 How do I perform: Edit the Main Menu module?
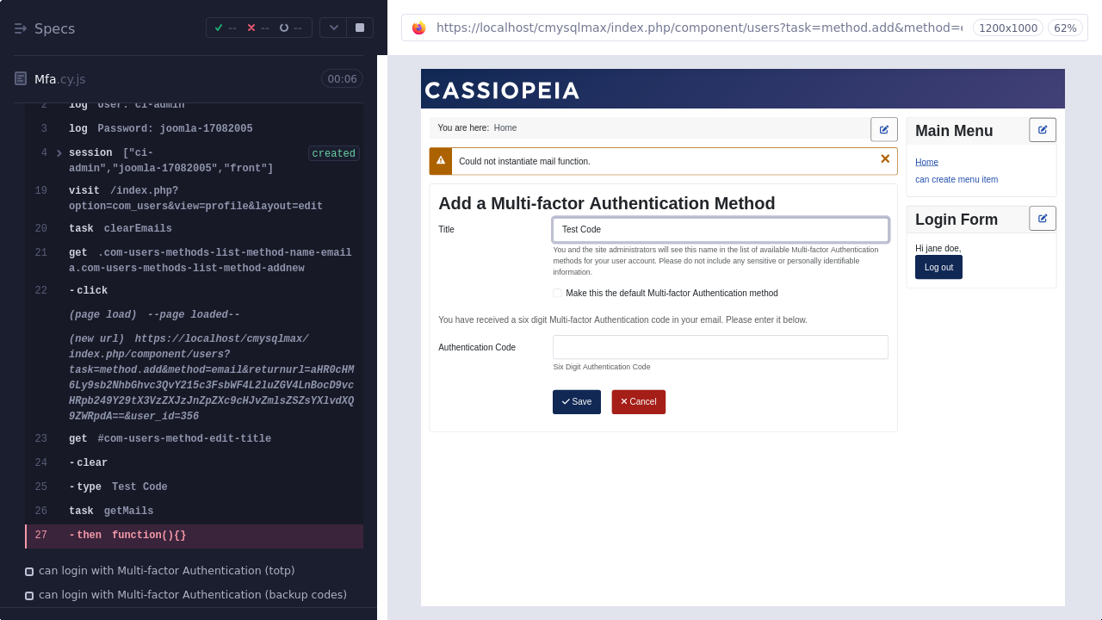click(1043, 130)
